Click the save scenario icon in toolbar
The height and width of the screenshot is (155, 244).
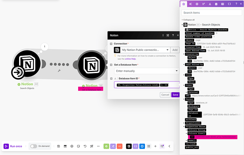(x=58, y=146)
